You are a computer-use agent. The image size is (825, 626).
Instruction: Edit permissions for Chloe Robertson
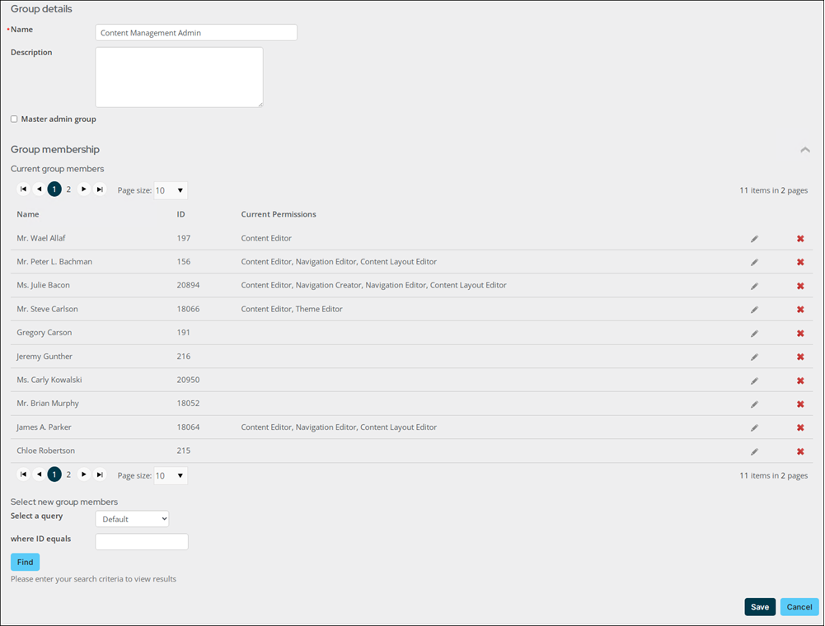pos(754,451)
